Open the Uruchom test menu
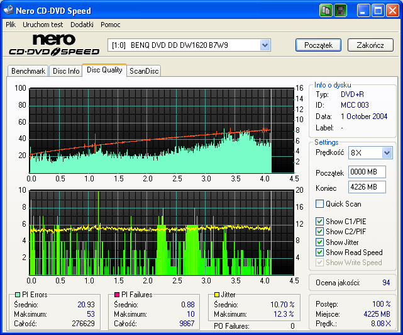 point(43,25)
